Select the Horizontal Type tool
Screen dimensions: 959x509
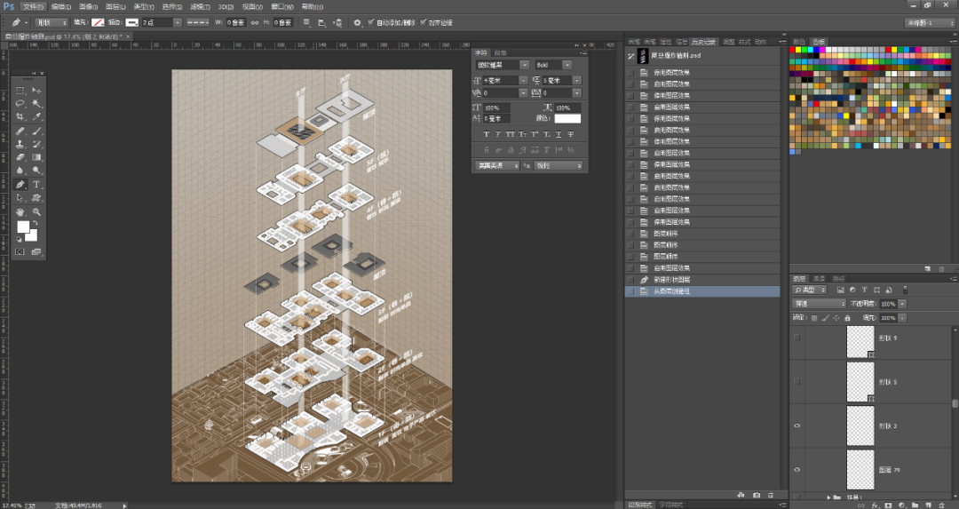click(36, 184)
